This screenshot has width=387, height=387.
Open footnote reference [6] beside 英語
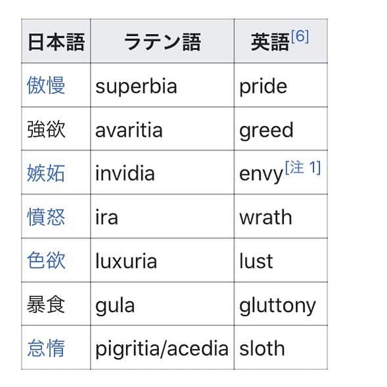(300, 36)
